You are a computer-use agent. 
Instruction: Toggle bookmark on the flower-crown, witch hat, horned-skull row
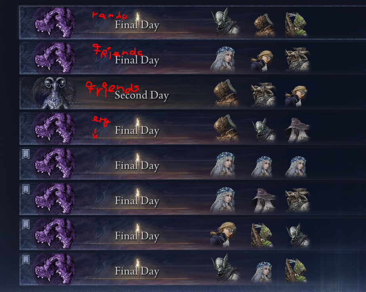click(26, 190)
